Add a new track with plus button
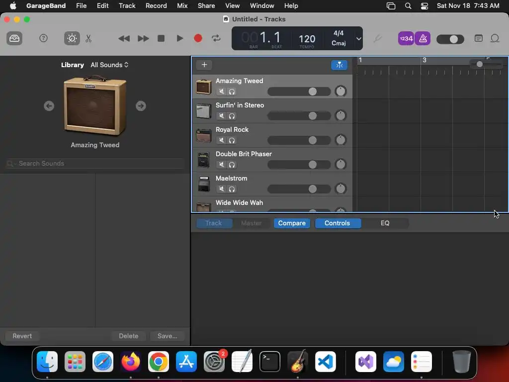 [x=204, y=65]
